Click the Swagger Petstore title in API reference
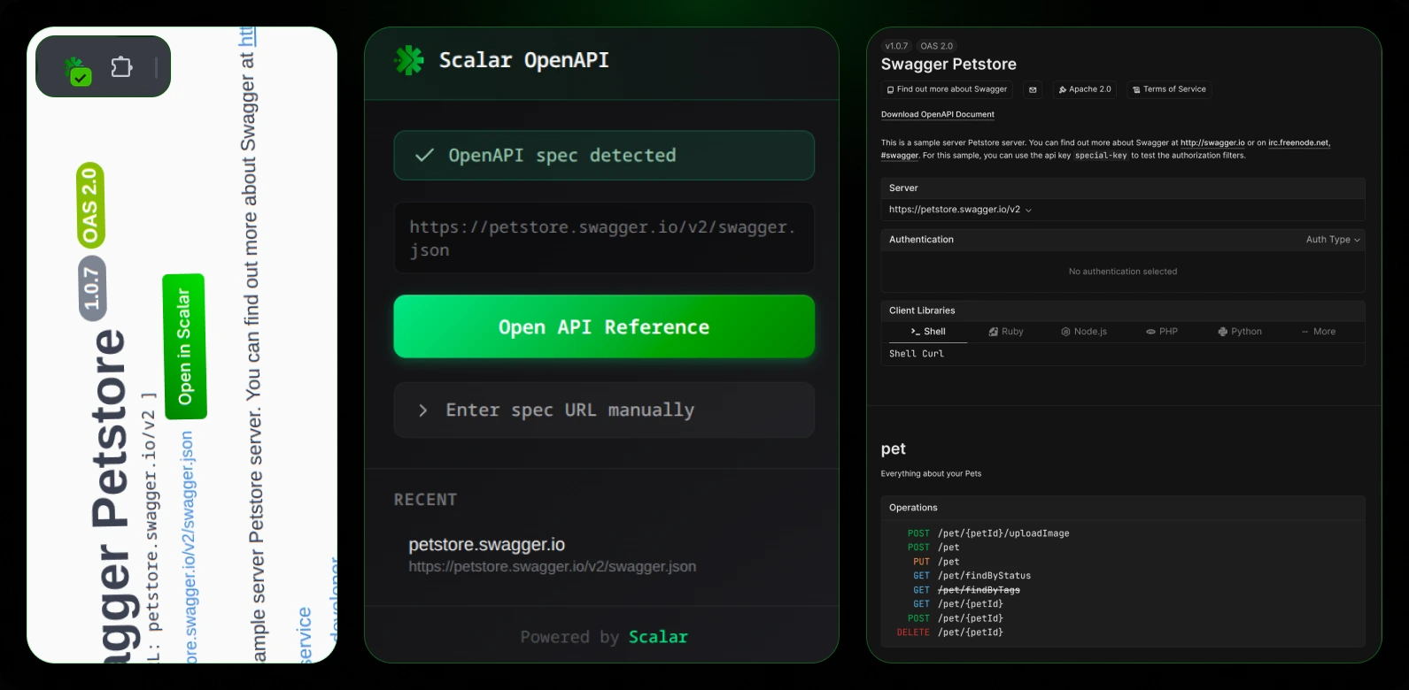 tap(948, 65)
